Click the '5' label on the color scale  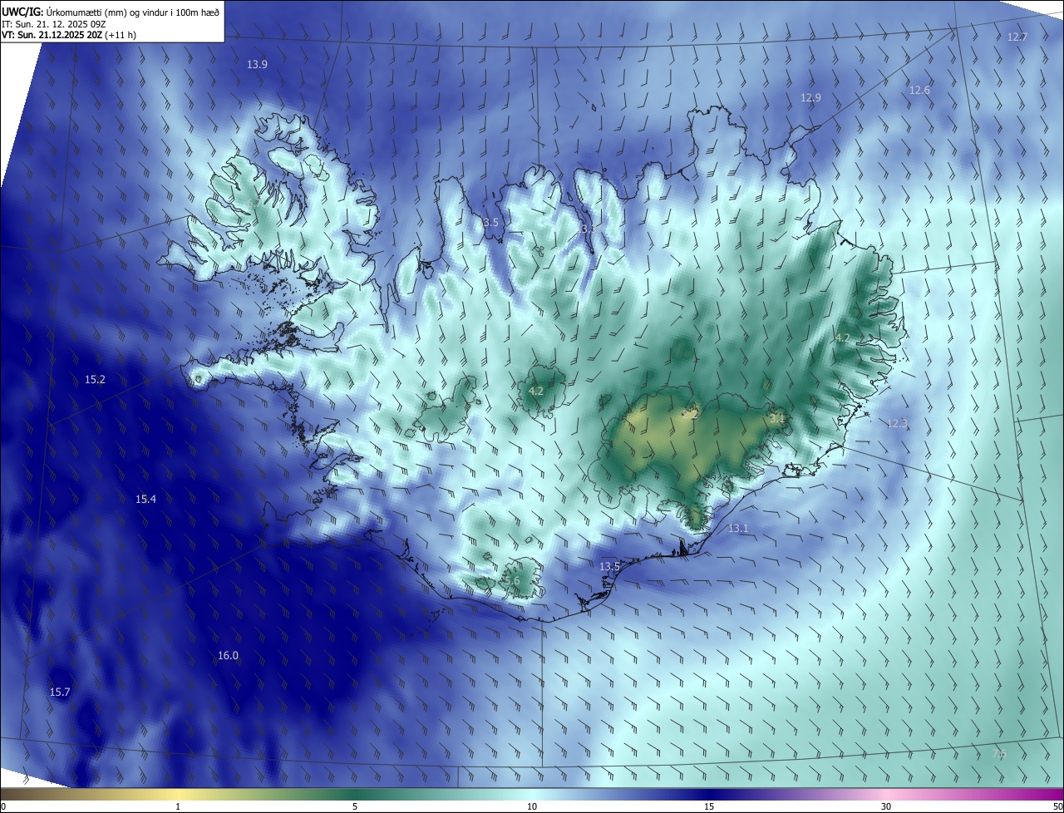click(355, 806)
